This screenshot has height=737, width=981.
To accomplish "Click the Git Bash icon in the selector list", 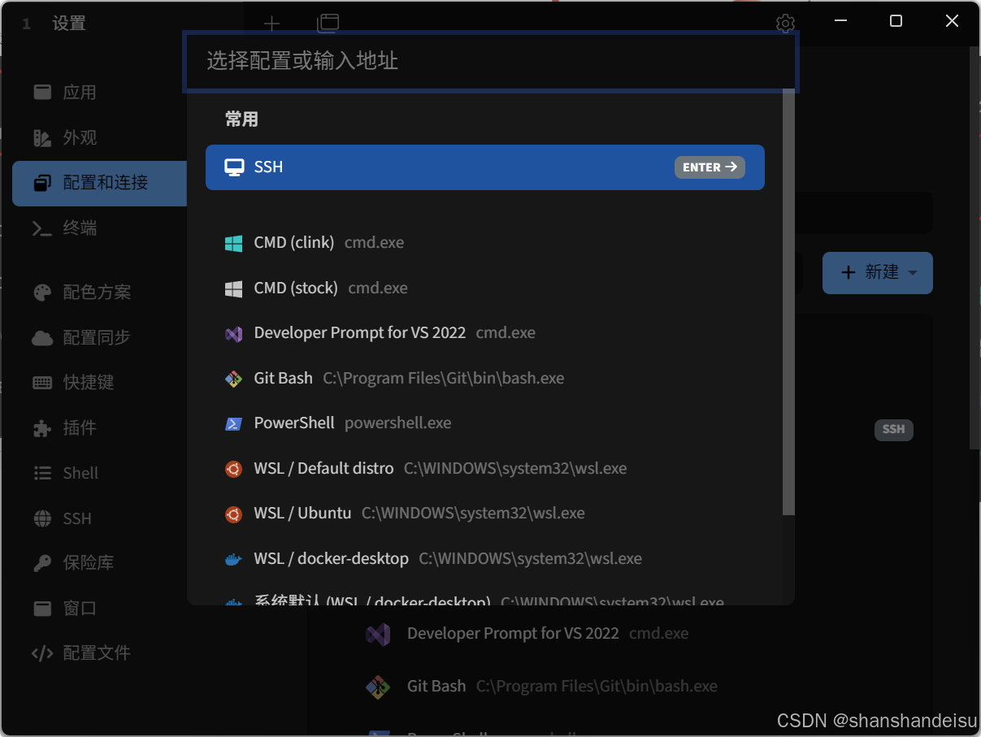I will coord(234,379).
